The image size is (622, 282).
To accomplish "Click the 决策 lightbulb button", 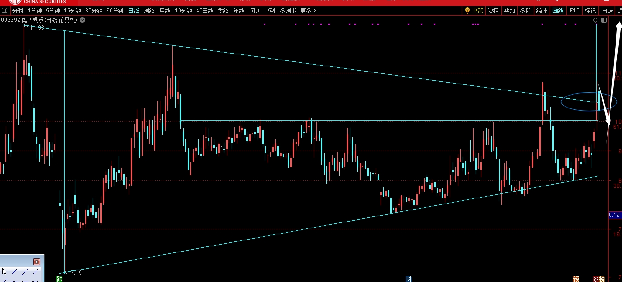I will coord(474,11).
